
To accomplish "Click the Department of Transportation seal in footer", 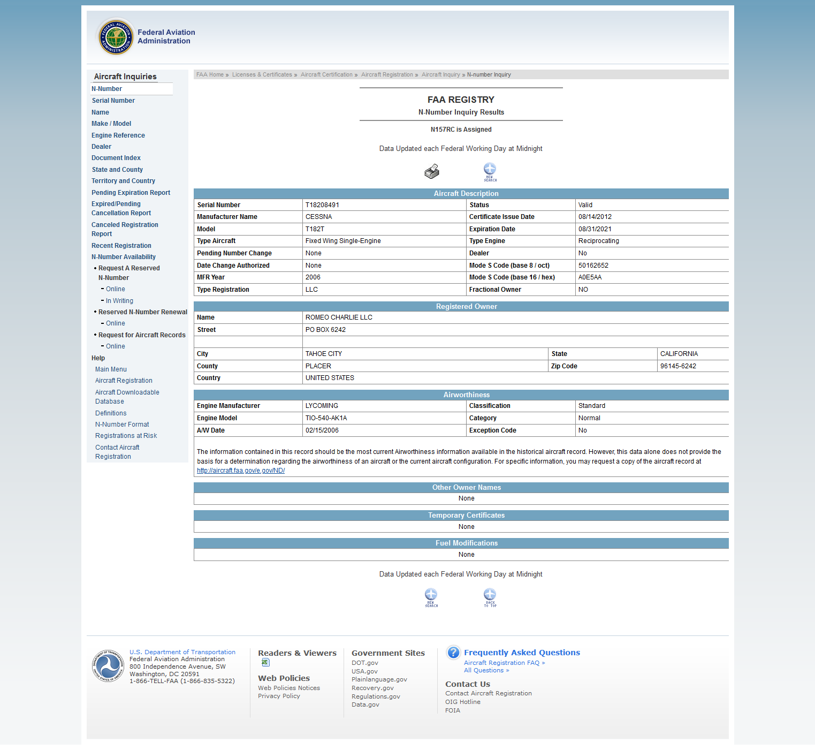I will (108, 666).
